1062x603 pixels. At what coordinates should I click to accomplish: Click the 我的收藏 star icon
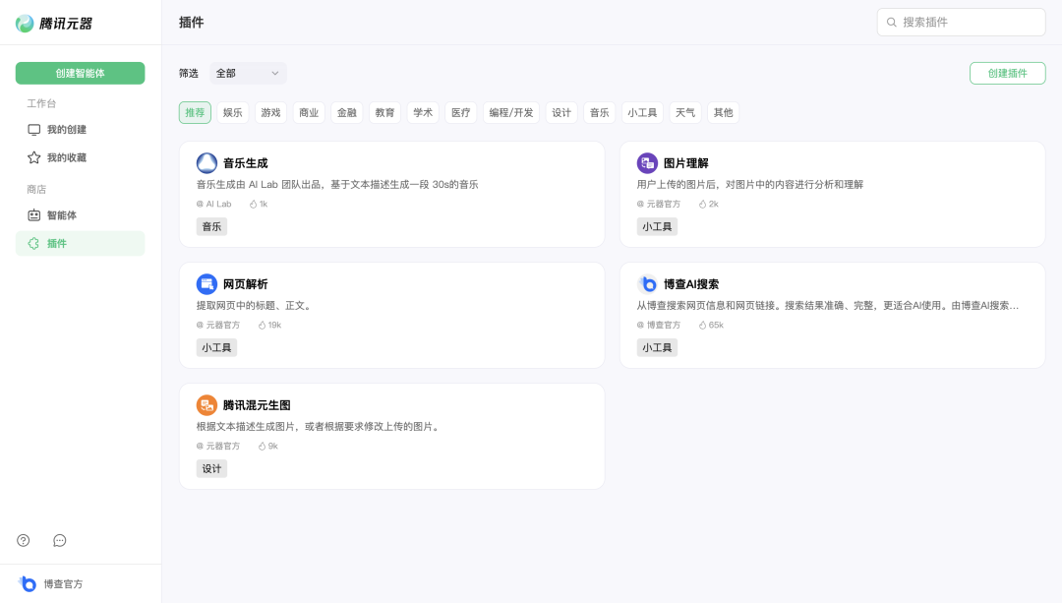(33, 157)
